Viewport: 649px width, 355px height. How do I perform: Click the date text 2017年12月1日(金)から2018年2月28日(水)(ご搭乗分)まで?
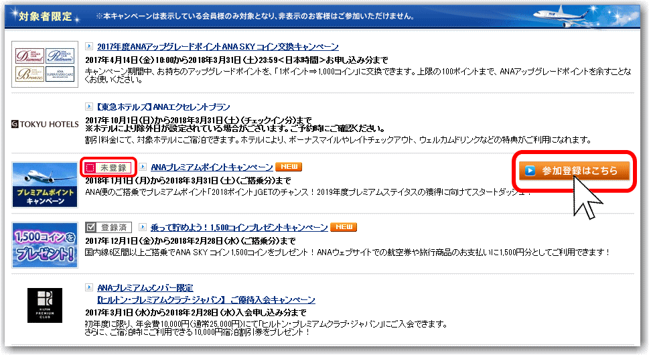(x=190, y=241)
